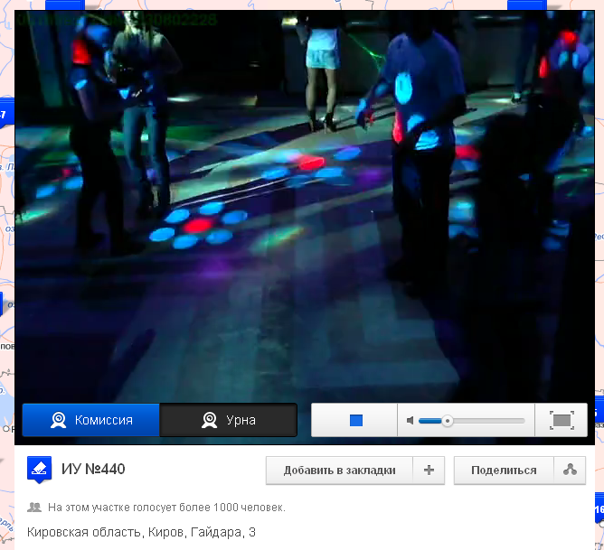Click the ИУ №440 station title
604x550 pixels.
tap(93, 470)
